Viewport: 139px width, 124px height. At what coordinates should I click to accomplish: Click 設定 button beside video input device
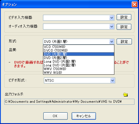124,17
